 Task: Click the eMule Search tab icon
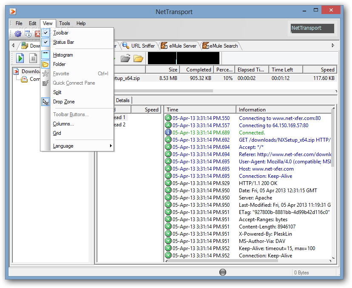click(206, 46)
